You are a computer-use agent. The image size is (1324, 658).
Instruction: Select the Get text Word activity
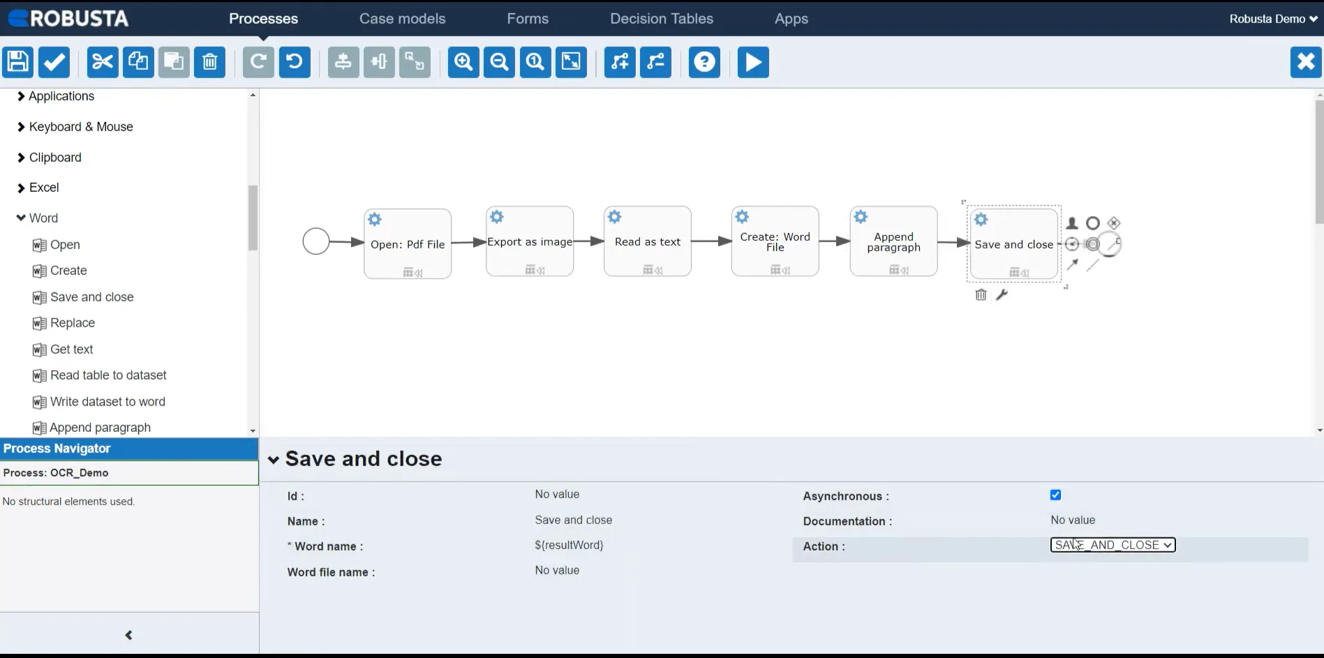tap(63, 350)
